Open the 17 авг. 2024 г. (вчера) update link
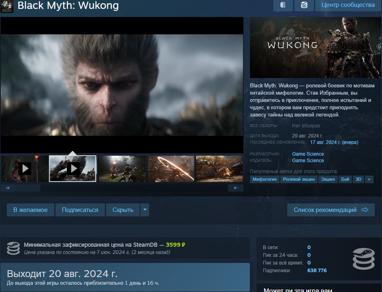 pyautogui.click(x=334, y=142)
